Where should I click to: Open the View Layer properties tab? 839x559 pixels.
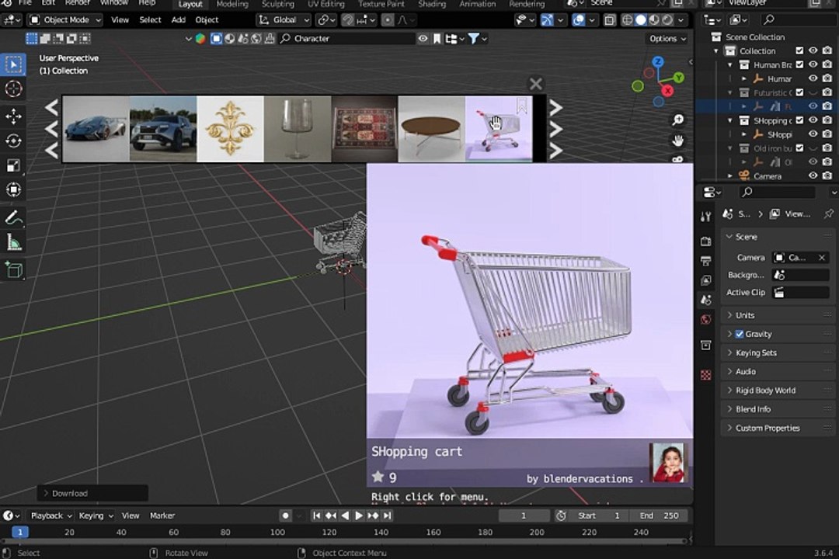(x=705, y=280)
